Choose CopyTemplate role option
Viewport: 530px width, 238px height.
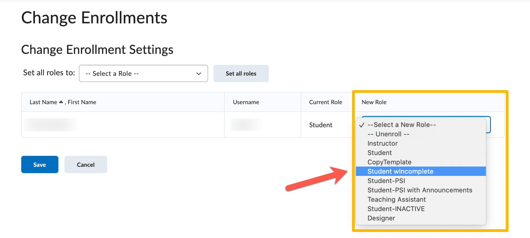(390, 162)
